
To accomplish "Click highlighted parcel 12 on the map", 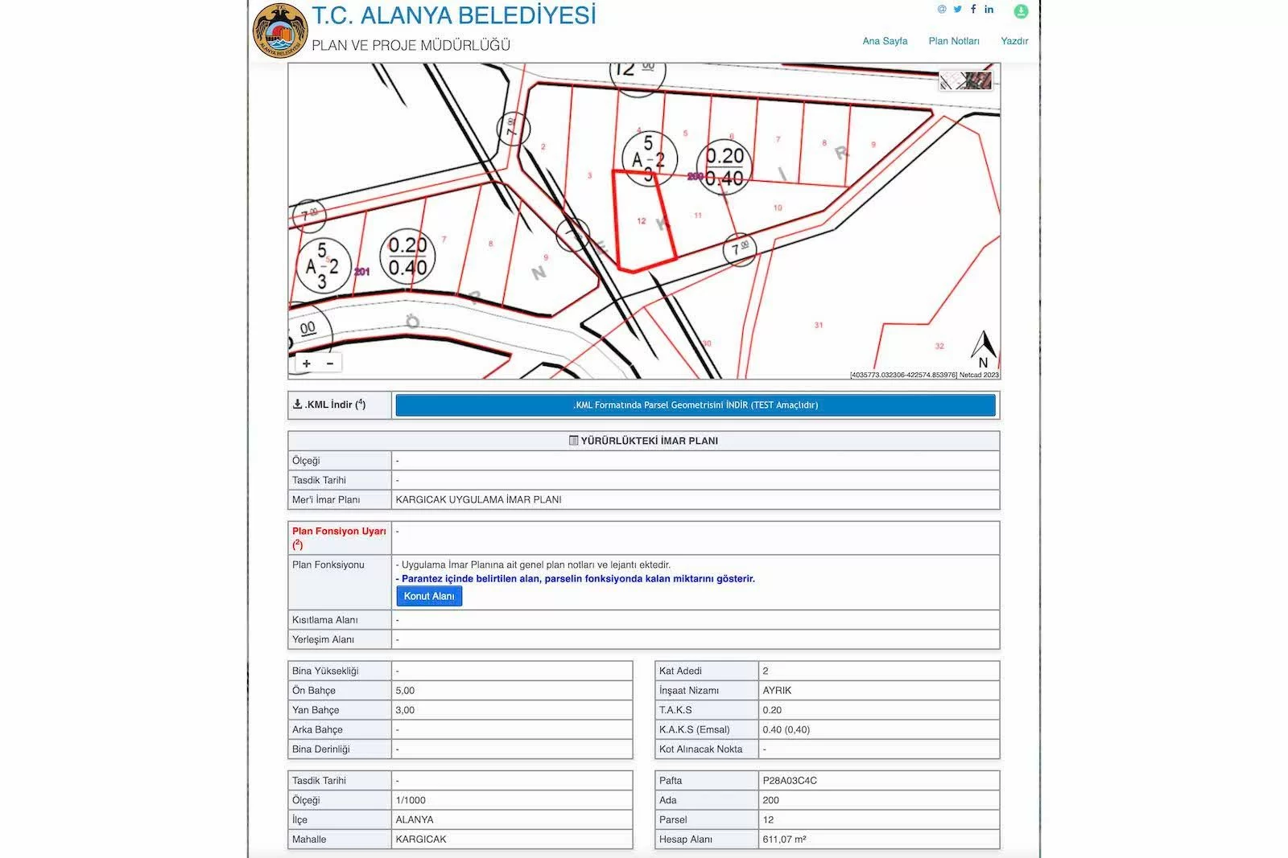I will click(642, 221).
